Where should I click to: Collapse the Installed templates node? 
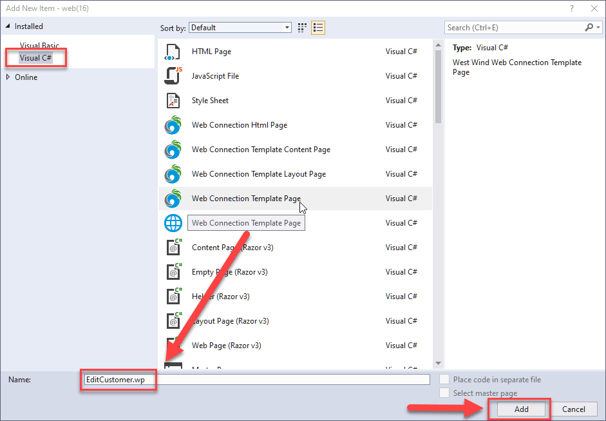[7, 26]
